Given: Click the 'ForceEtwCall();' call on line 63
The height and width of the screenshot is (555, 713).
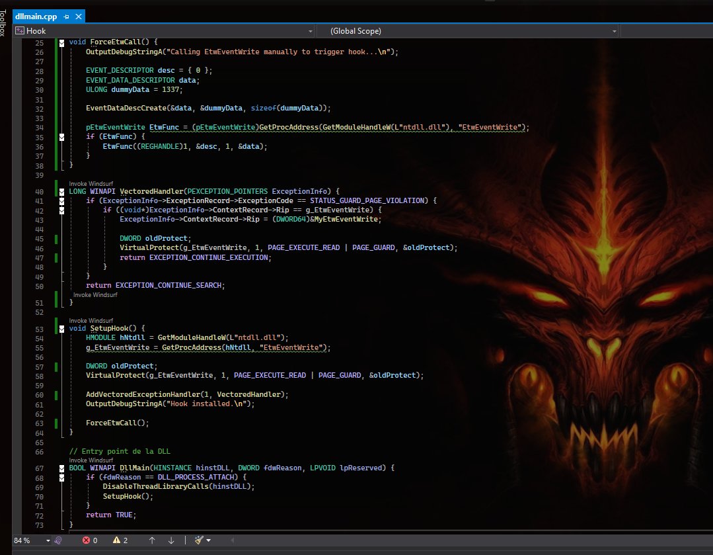Looking at the screenshot, I should (x=118, y=423).
